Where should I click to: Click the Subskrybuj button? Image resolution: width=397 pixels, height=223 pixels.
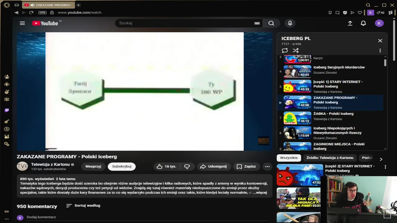(x=122, y=166)
